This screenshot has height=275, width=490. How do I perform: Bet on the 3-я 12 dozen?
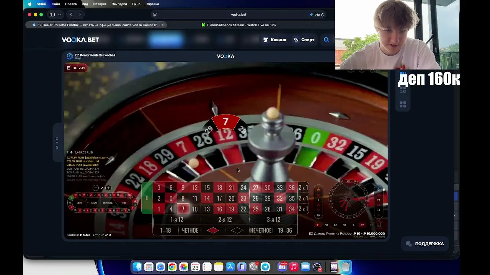[273, 220]
